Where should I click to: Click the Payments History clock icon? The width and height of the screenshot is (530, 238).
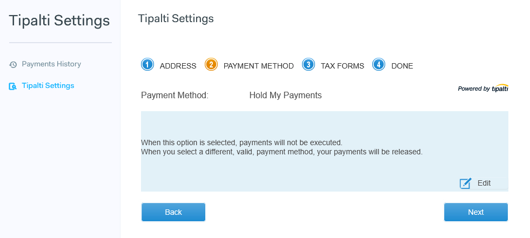[13, 65]
